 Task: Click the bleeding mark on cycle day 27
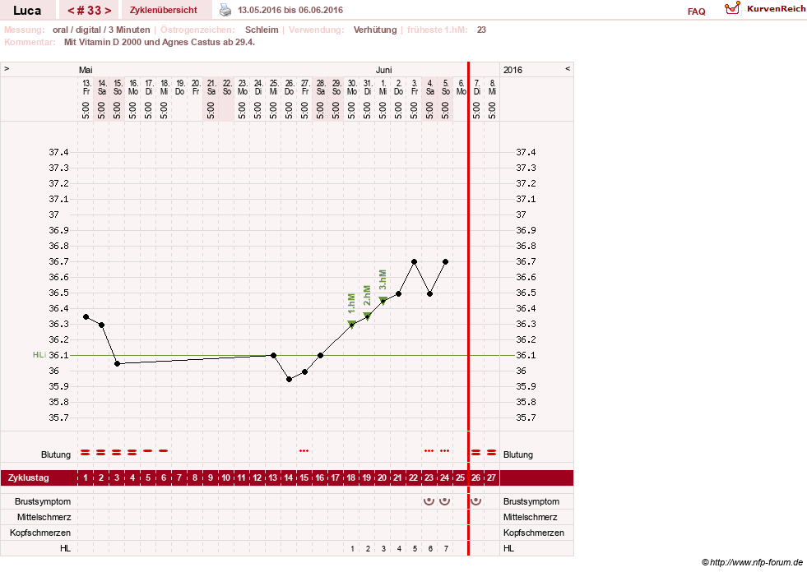coord(491,453)
